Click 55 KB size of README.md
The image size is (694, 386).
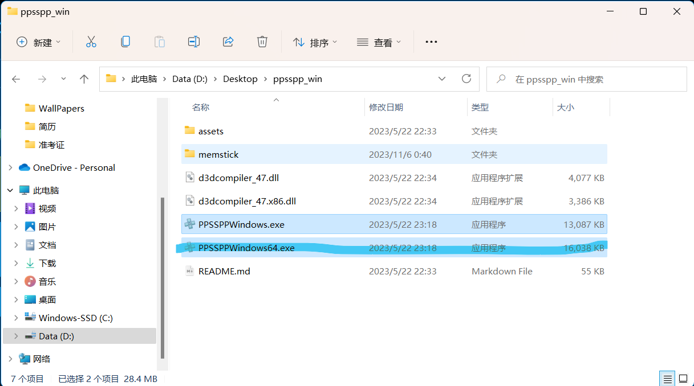point(591,271)
